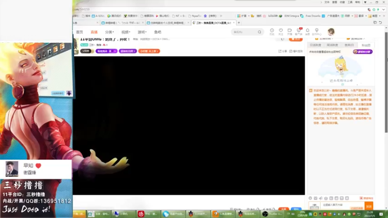
Task: Click the orange 发送 send button
Action: click(369, 206)
